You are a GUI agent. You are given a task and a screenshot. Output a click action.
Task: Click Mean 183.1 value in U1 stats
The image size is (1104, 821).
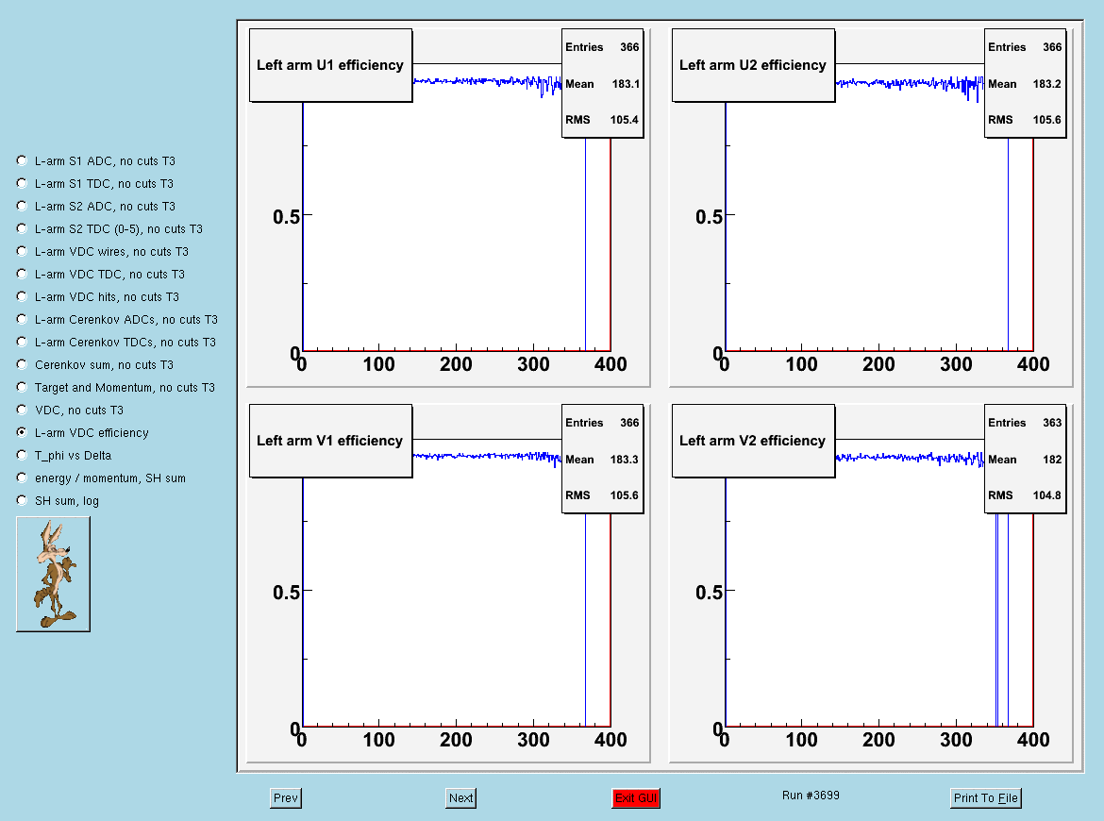(626, 84)
